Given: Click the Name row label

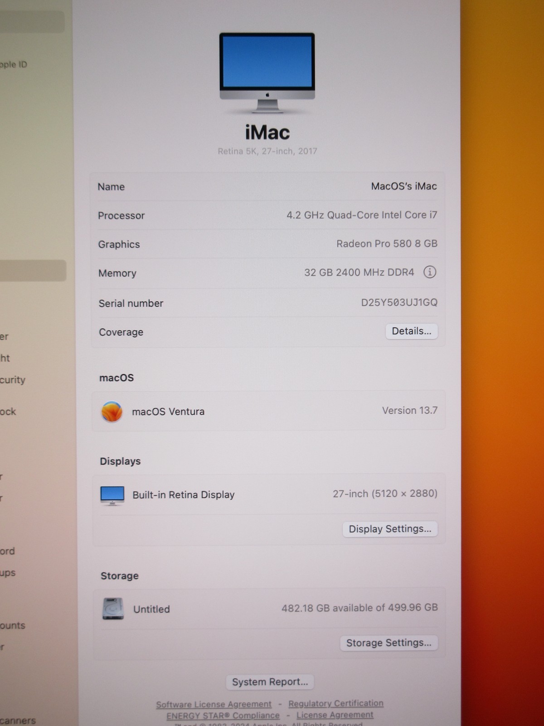Looking at the screenshot, I should coord(111,187).
